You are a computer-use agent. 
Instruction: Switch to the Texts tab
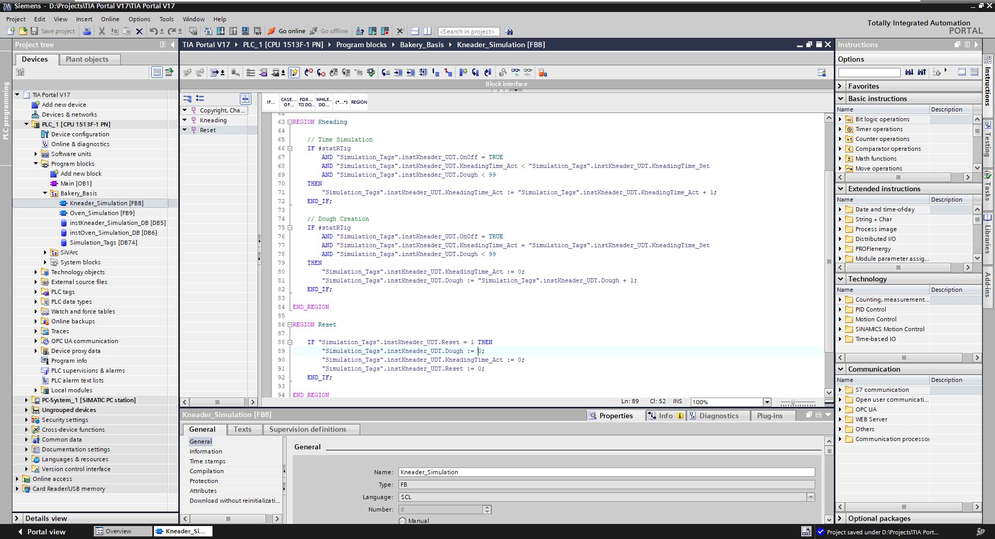tap(243, 429)
